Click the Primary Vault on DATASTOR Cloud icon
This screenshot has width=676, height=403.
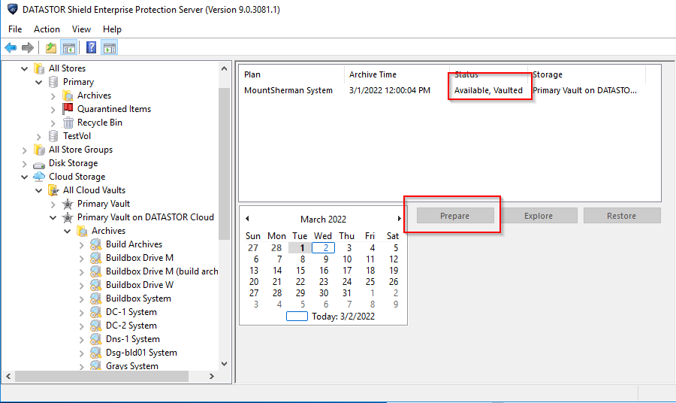pos(68,217)
